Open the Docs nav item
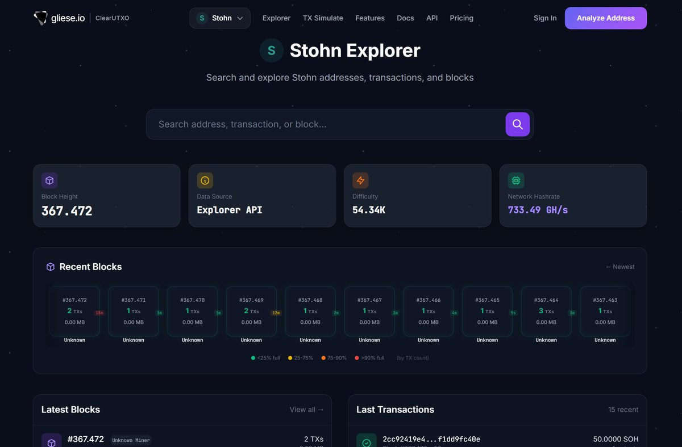 click(405, 18)
